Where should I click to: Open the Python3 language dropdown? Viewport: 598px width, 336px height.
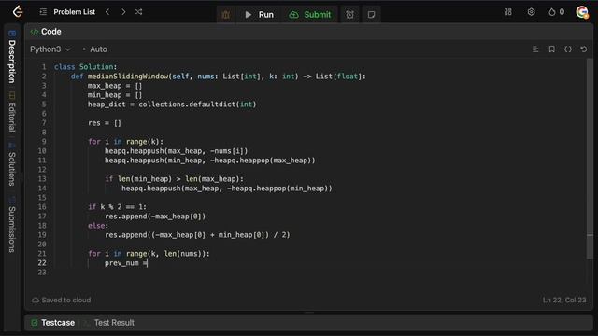(50, 49)
